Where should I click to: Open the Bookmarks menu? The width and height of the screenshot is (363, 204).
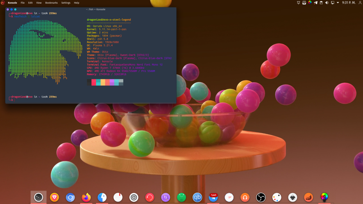click(x=51, y=2)
